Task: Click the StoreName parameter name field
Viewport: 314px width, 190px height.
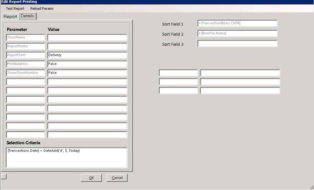Action: coord(25,37)
